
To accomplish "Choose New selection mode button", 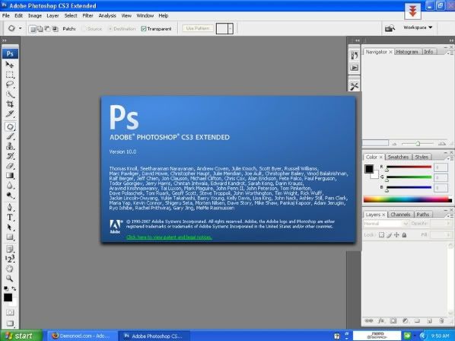I will coord(33,29).
